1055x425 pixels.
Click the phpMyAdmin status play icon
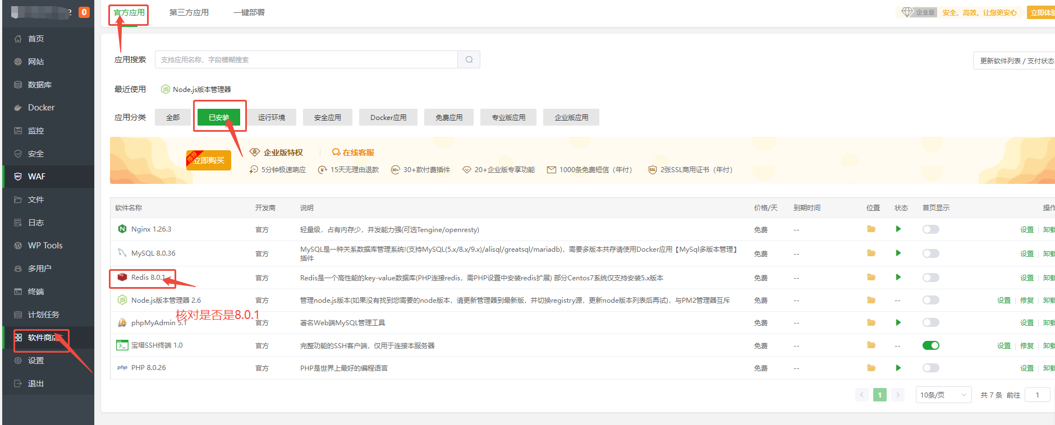(898, 322)
